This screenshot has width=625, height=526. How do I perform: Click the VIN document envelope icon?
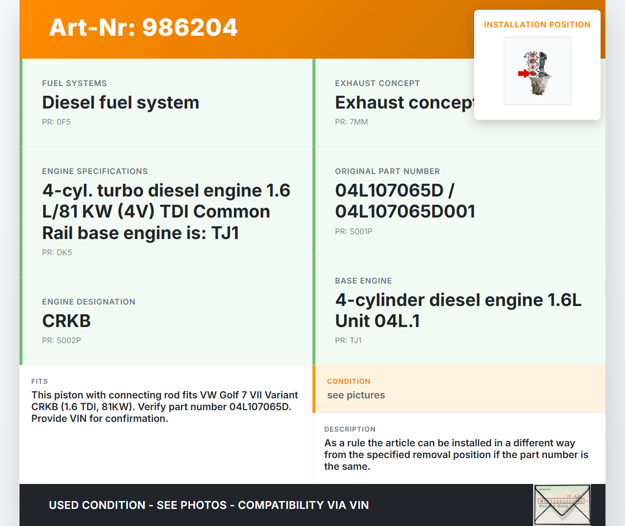(562, 504)
